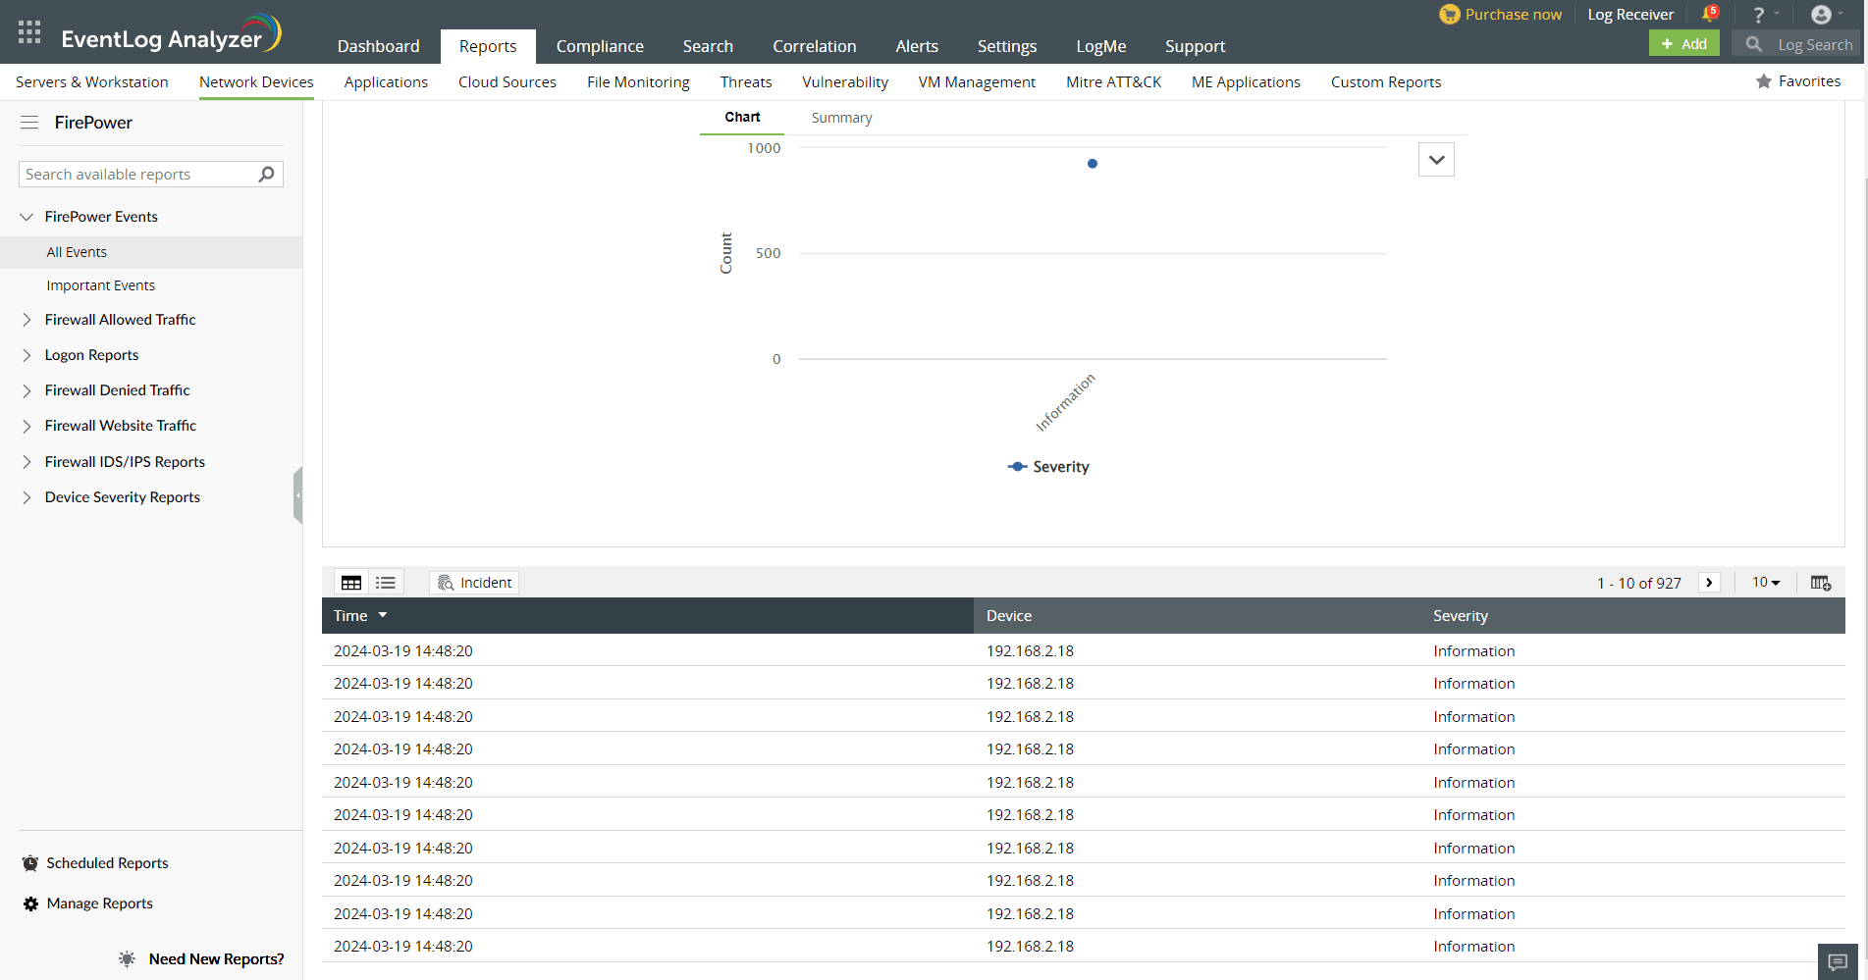
Task: Click the Scheduled Reports clock icon
Action: [30, 863]
